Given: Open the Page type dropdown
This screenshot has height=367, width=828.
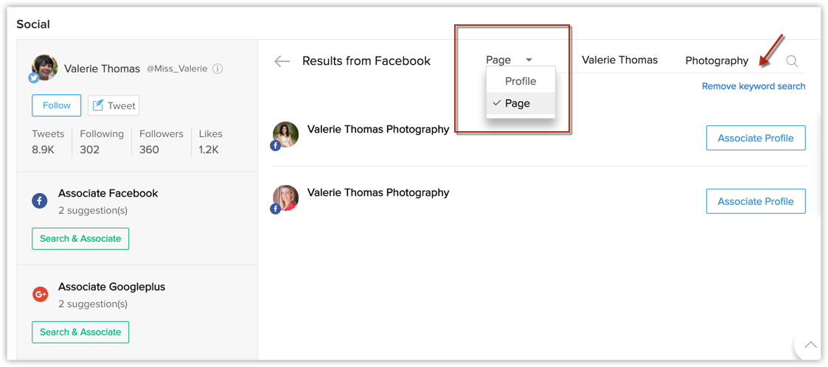Looking at the screenshot, I should click(509, 60).
